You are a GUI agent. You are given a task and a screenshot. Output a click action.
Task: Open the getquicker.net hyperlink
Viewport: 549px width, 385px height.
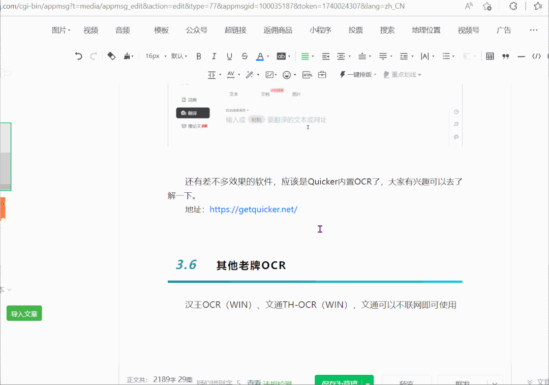(x=253, y=209)
